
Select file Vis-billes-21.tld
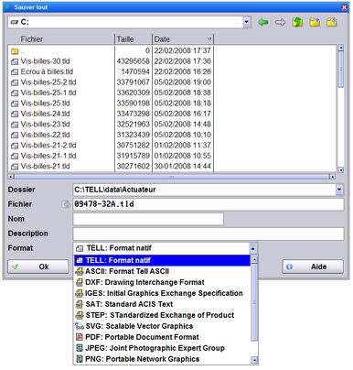[45, 167]
